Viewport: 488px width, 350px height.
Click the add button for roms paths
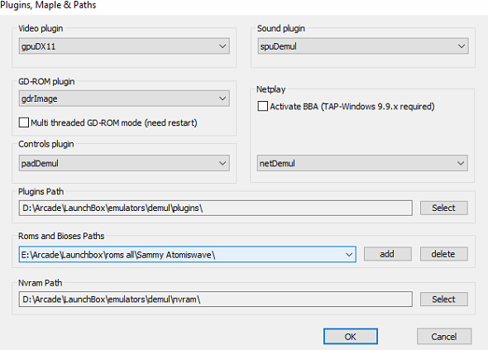click(387, 254)
